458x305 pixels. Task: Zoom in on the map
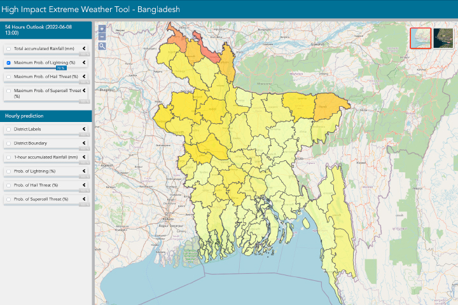click(x=102, y=29)
